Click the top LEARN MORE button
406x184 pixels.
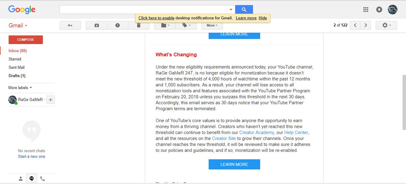234,35
